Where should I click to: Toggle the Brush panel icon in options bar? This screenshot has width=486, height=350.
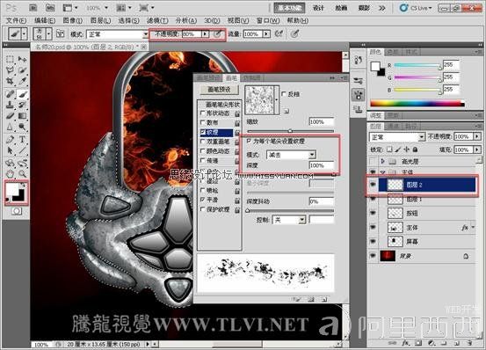pos(60,33)
